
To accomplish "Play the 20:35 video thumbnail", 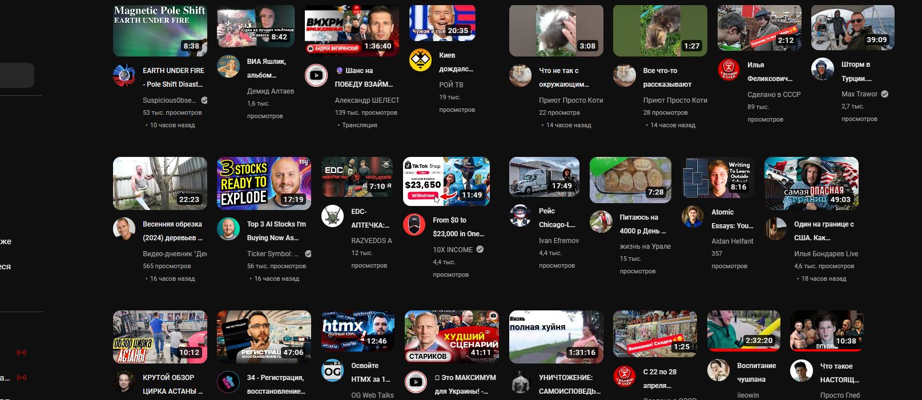I will (x=442, y=23).
